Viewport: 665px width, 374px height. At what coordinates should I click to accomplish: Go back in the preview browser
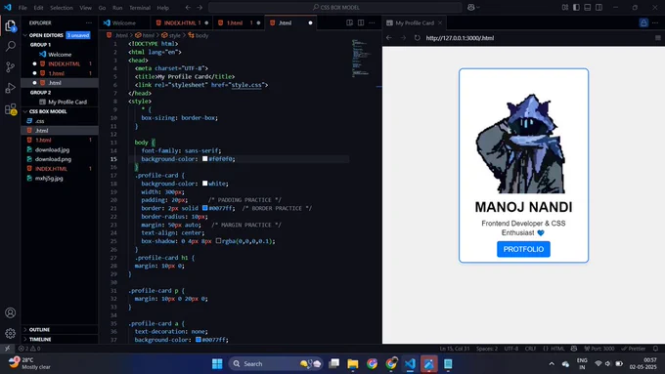coord(389,38)
